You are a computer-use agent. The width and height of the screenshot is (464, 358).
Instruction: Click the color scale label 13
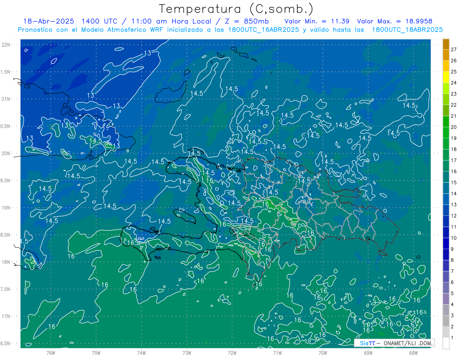click(454, 204)
